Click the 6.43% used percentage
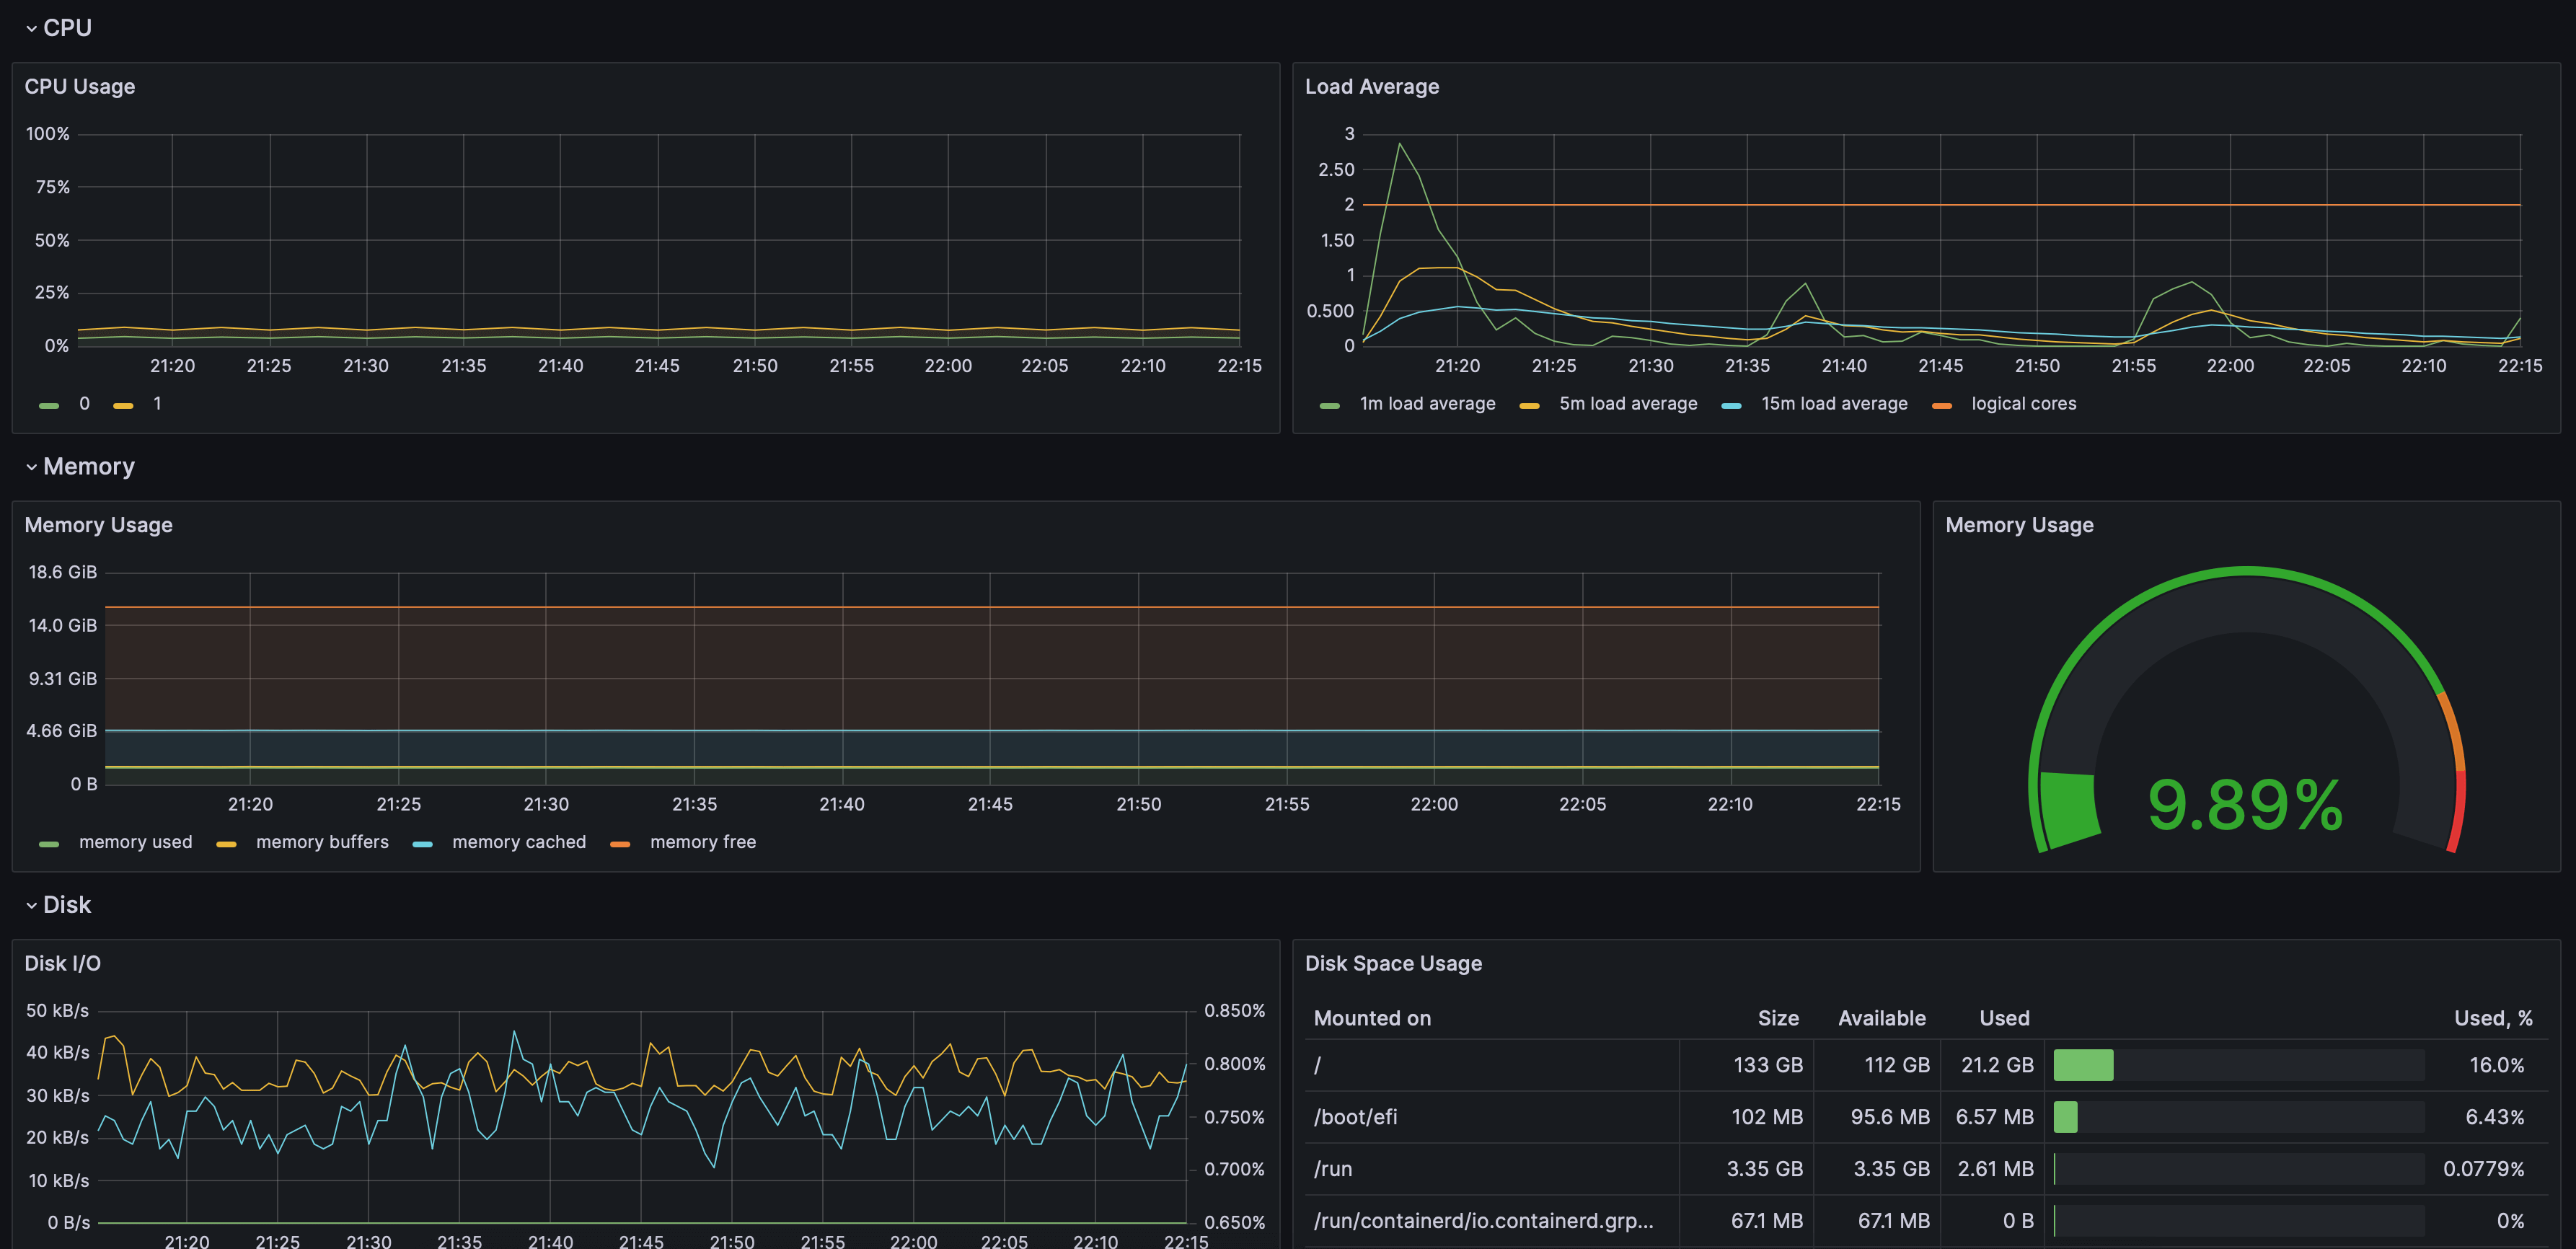The height and width of the screenshot is (1249, 2576). [x=2495, y=1117]
